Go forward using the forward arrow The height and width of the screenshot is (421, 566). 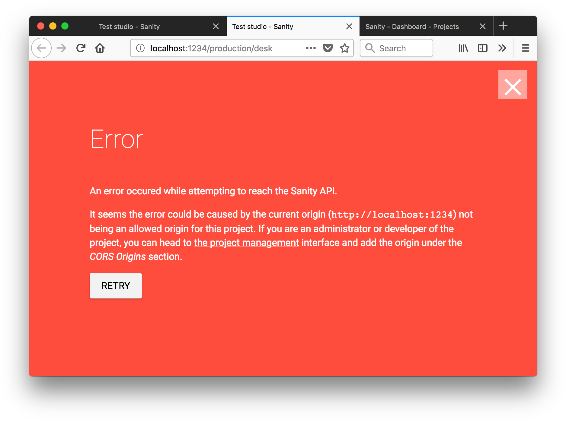(x=61, y=48)
